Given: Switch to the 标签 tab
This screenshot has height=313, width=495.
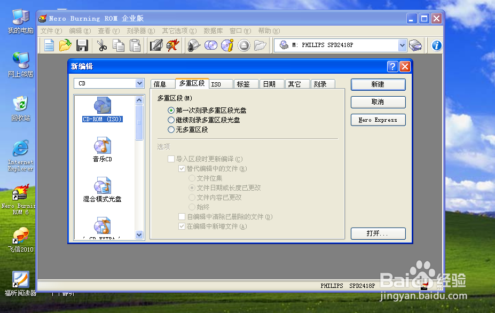Looking at the screenshot, I should pyautogui.click(x=246, y=84).
